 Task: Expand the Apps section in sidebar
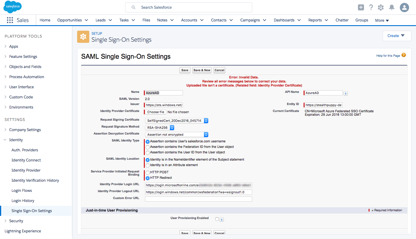click(x=5, y=46)
